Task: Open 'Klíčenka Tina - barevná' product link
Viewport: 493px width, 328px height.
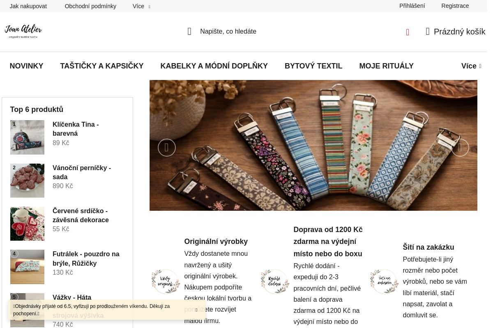Action: click(x=76, y=129)
